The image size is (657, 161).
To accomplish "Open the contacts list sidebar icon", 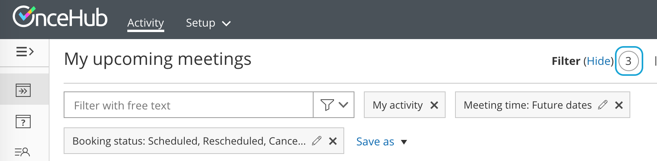I will pyautogui.click(x=22, y=152).
